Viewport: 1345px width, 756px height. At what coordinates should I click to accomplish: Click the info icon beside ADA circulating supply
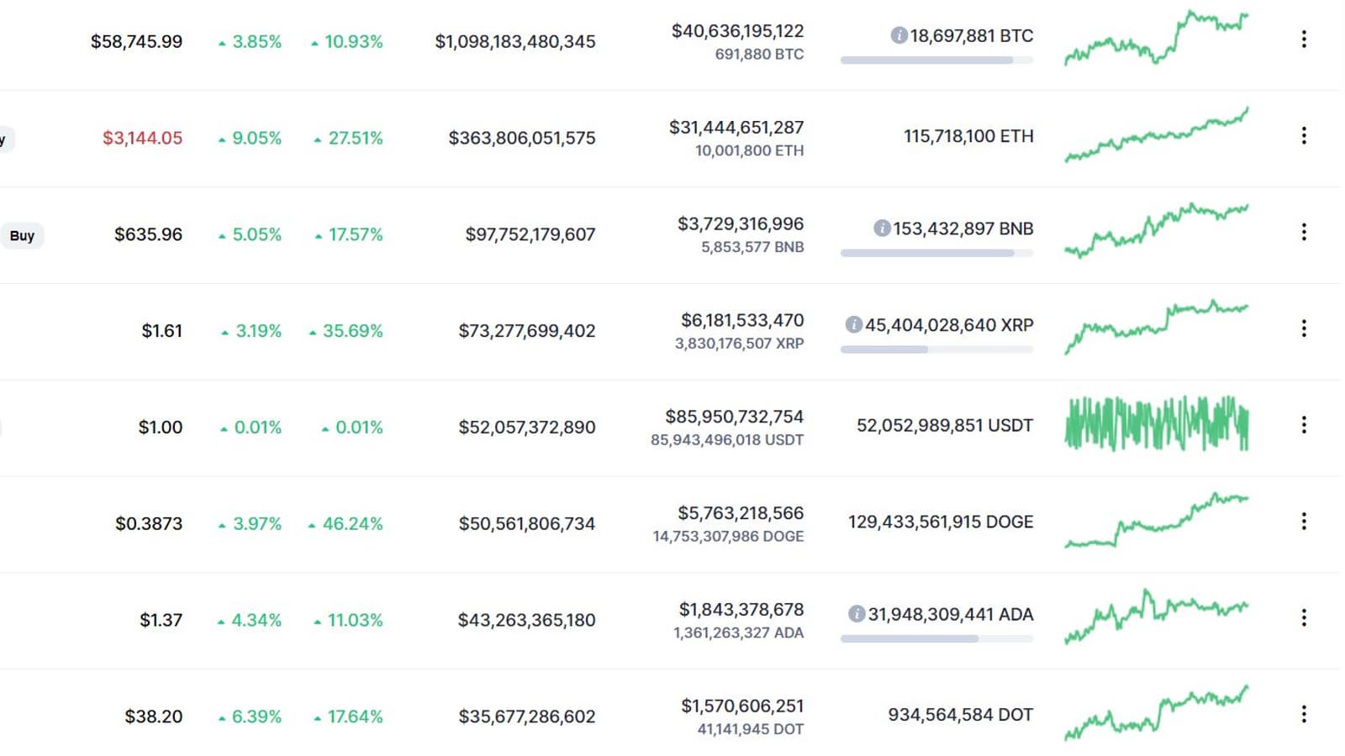857,615
